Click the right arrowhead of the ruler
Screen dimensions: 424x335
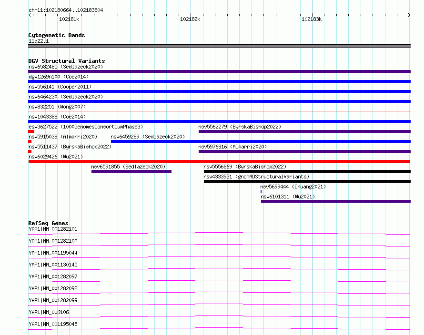pos(409,15)
